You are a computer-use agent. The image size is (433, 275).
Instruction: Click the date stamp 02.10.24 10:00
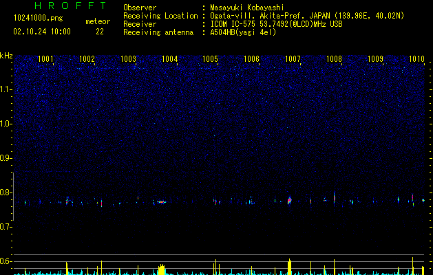point(42,32)
